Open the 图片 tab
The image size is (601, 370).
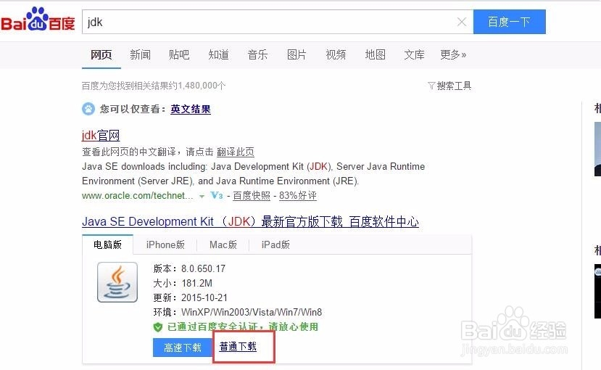(297, 55)
